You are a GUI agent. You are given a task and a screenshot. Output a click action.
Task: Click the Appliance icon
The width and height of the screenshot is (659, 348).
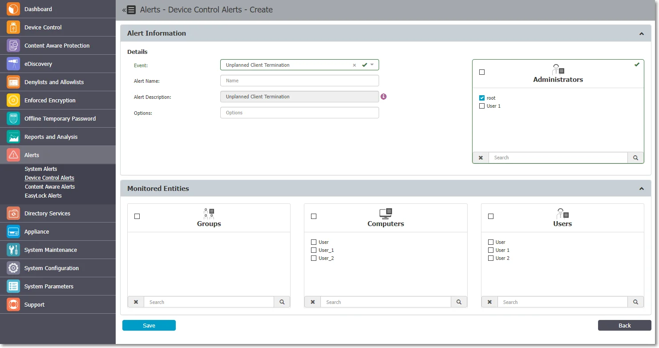pyautogui.click(x=13, y=231)
